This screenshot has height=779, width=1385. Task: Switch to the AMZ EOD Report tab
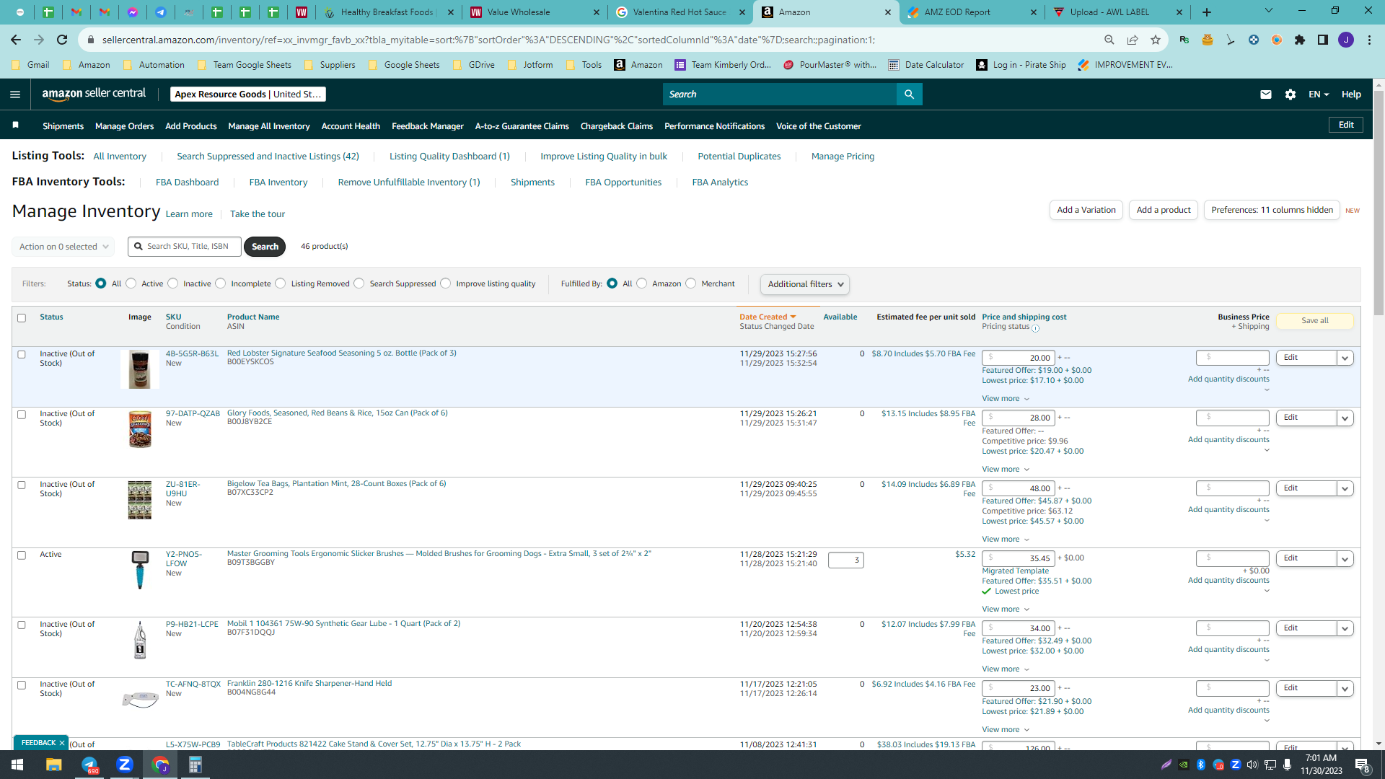click(x=970, y=12)
